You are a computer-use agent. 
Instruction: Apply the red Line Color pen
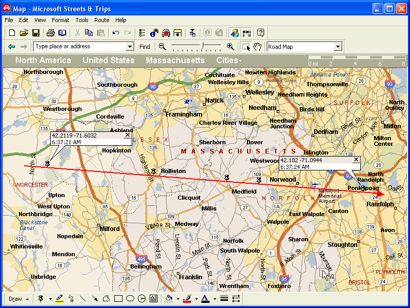pyautogui.click(x=187, y=299)
